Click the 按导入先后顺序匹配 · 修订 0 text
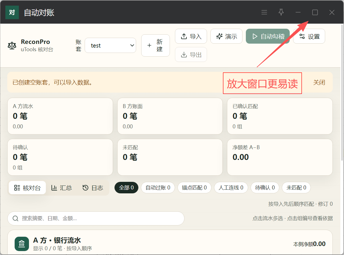 click(301, 204)
